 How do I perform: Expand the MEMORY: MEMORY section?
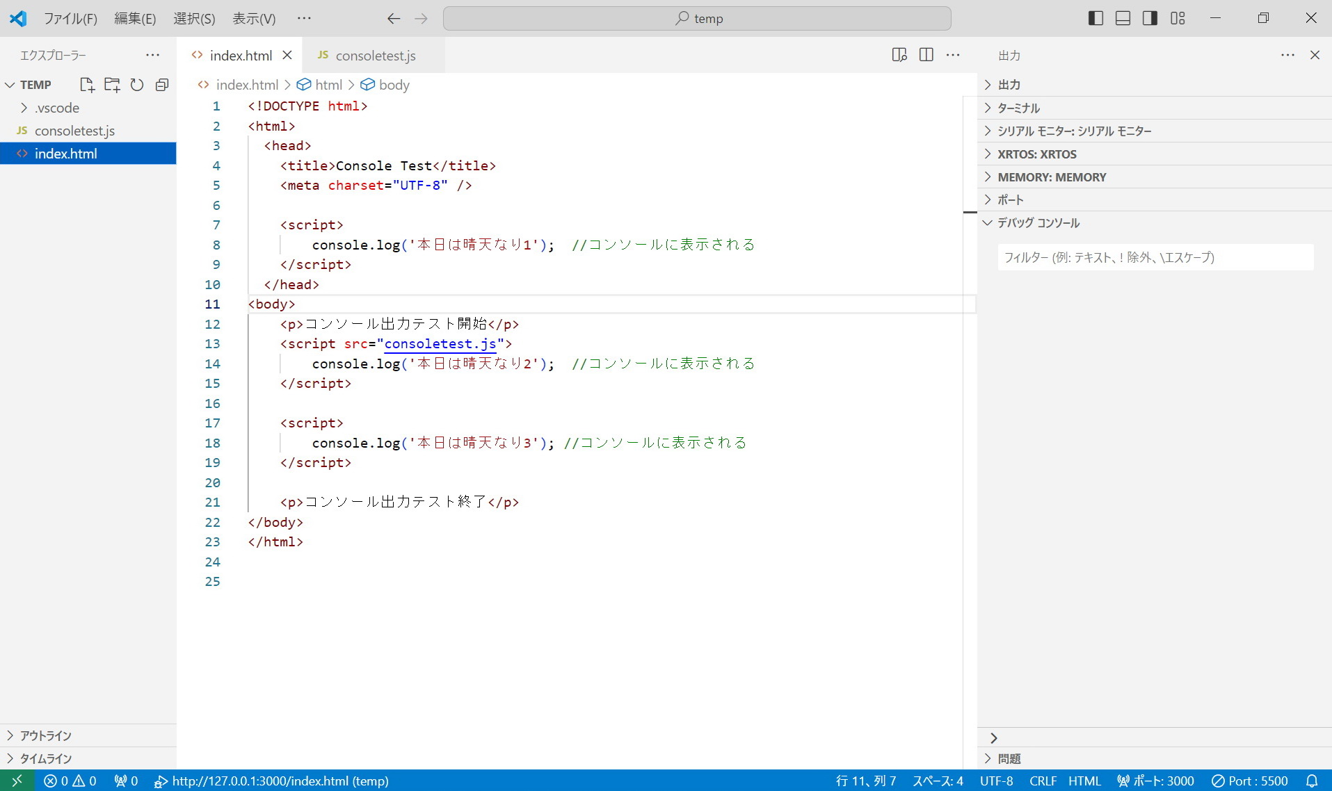pos(1155,177)
